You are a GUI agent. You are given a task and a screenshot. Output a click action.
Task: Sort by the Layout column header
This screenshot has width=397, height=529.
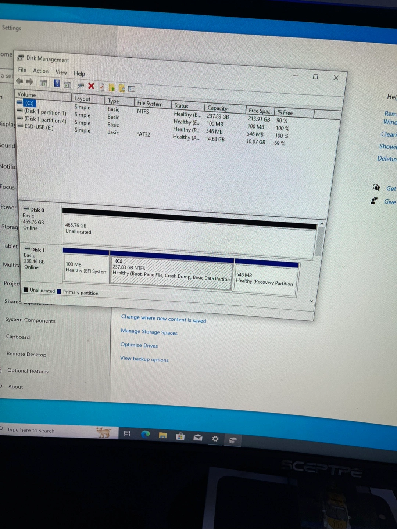(x=88, y=99)
